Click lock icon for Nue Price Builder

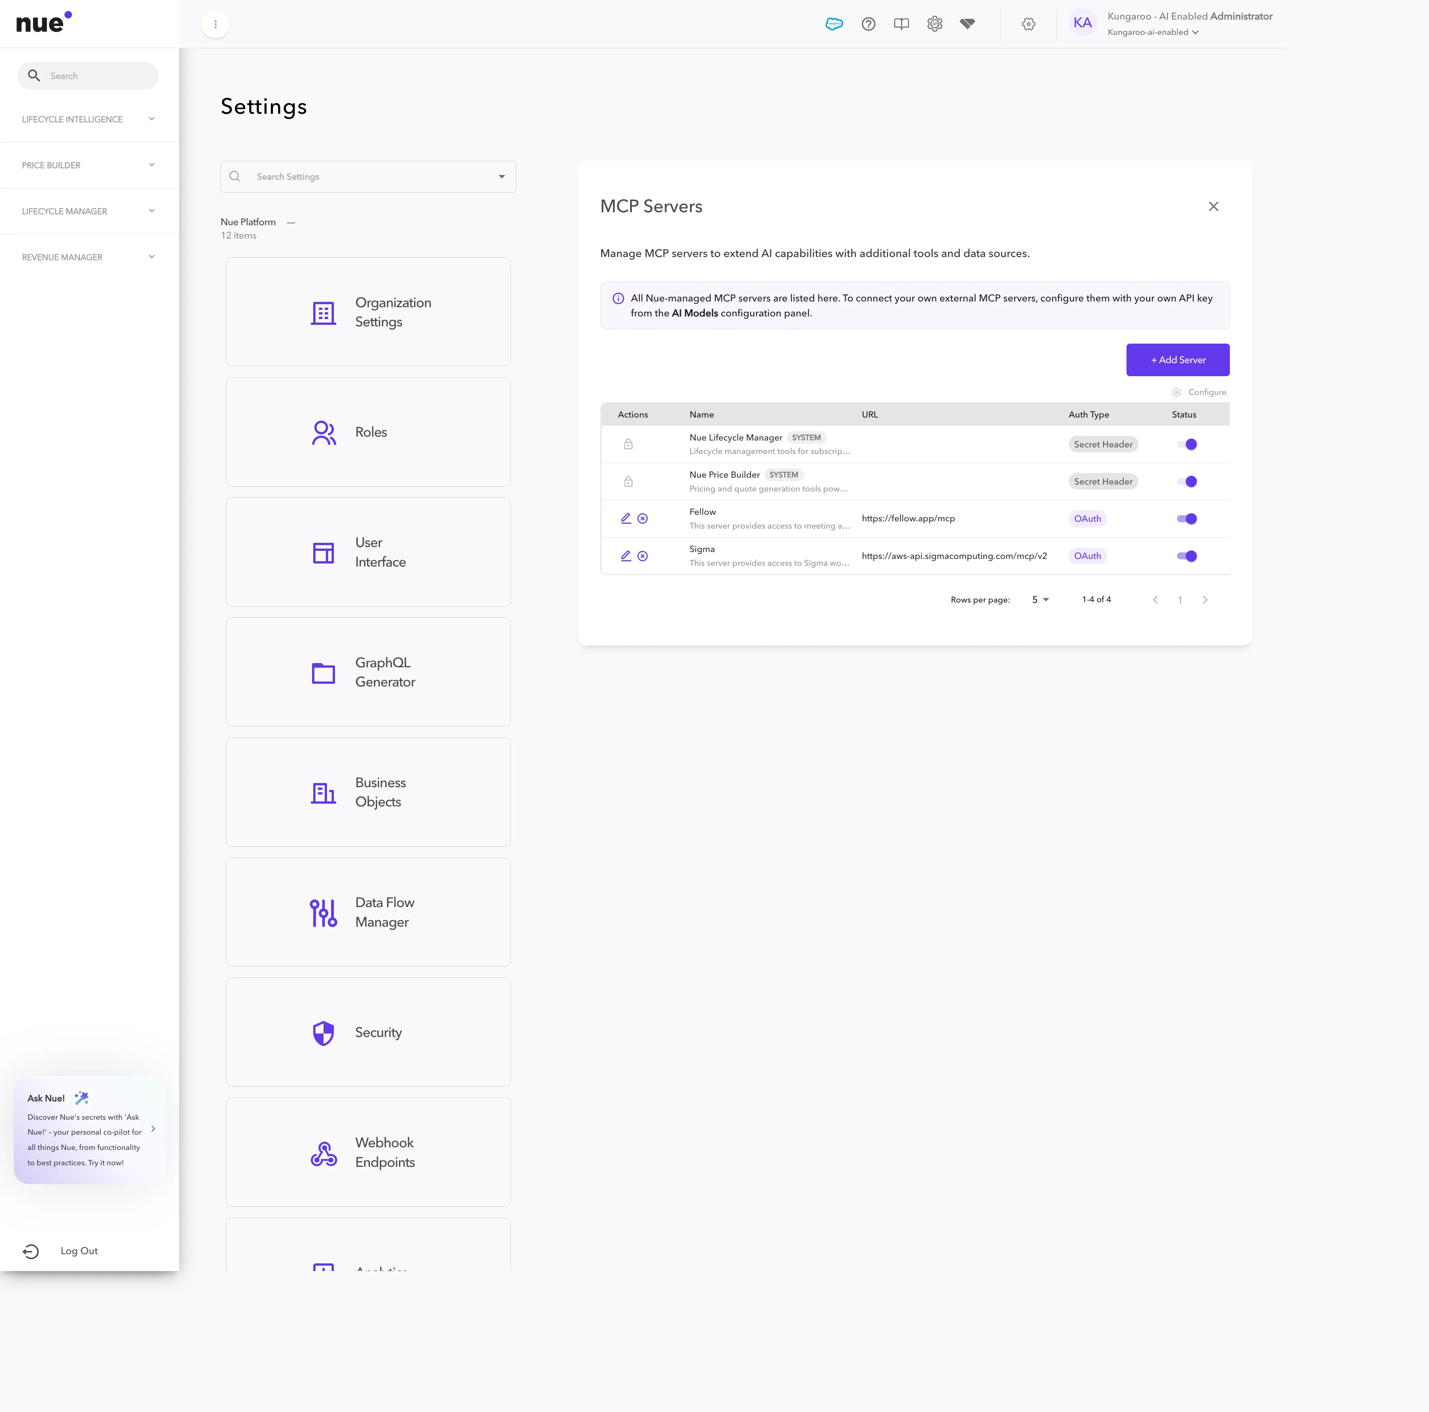click(628, 482)
